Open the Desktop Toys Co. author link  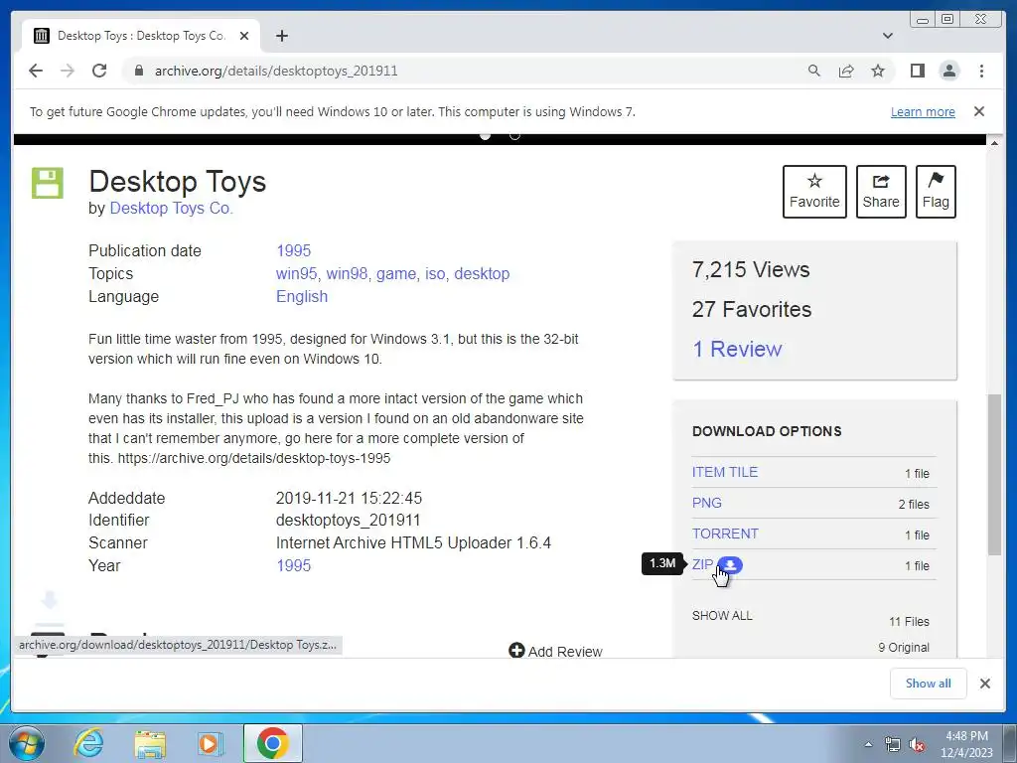point(171,209)
